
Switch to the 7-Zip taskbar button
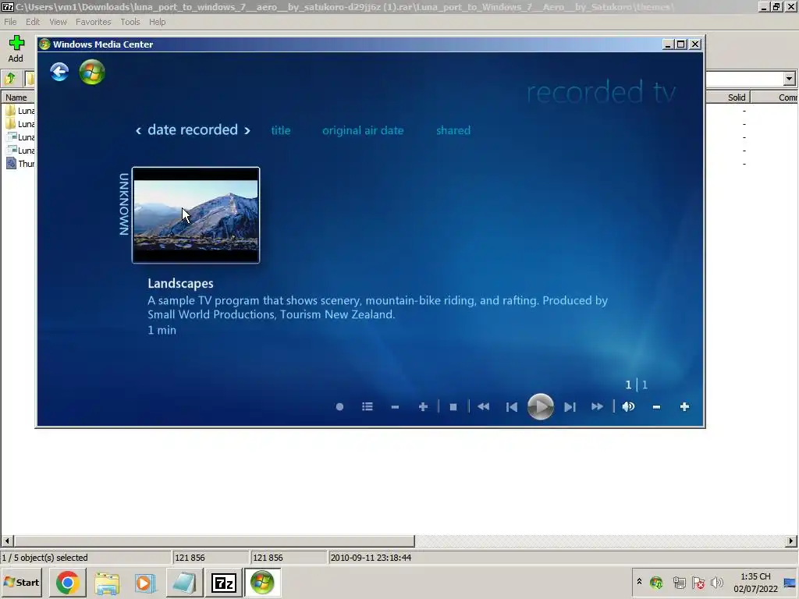(224, 583)
